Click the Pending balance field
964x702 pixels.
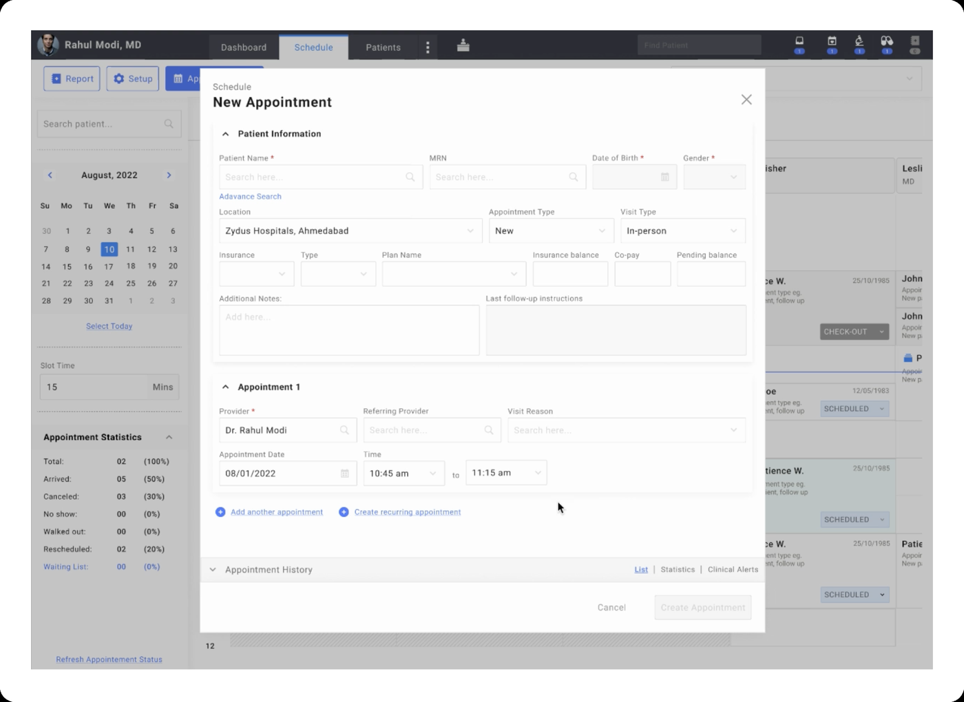pyautogui.click(x=711, y=274)
